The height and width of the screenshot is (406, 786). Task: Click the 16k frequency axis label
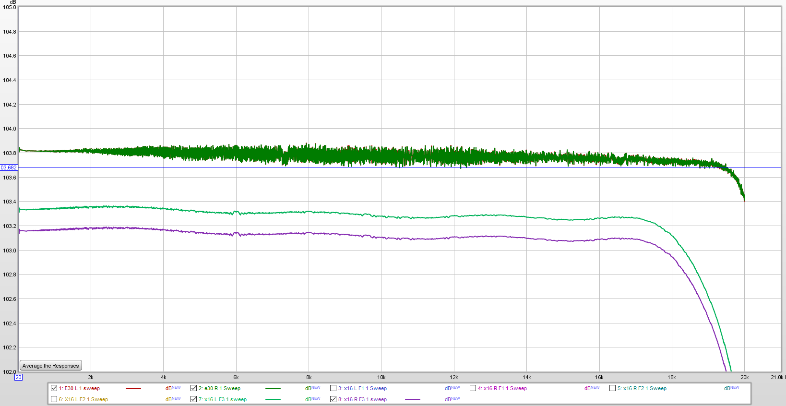point(599,378)
